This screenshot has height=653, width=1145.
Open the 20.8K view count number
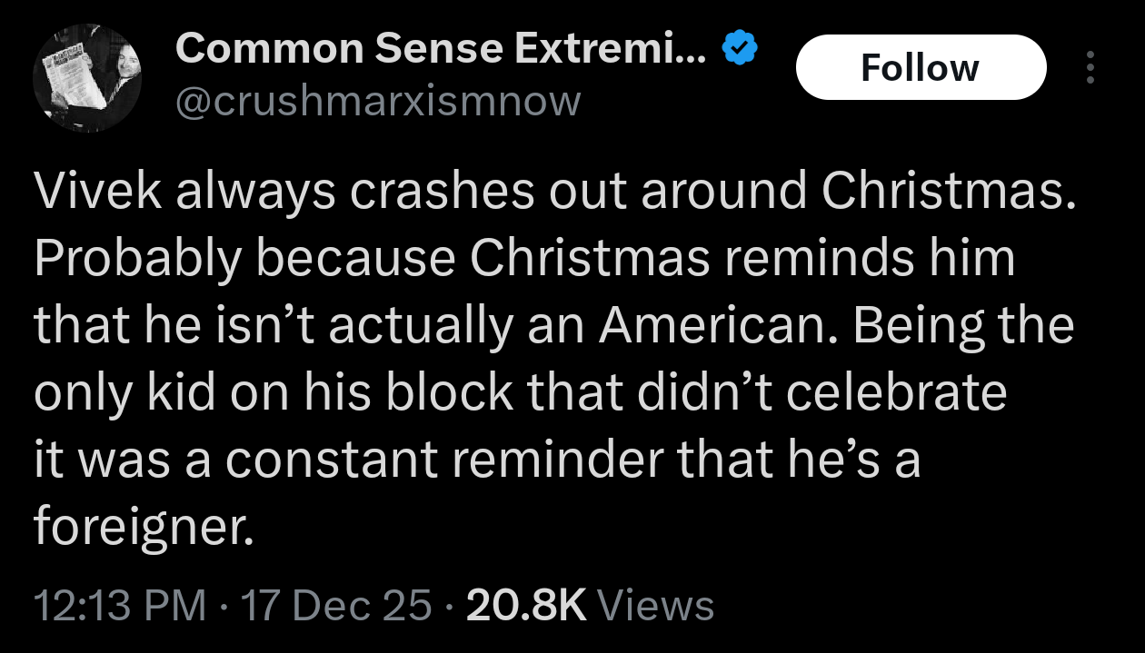[526, 606]
